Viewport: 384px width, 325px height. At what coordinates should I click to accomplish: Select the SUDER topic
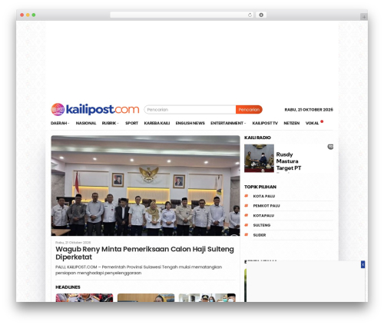[260, 235]
